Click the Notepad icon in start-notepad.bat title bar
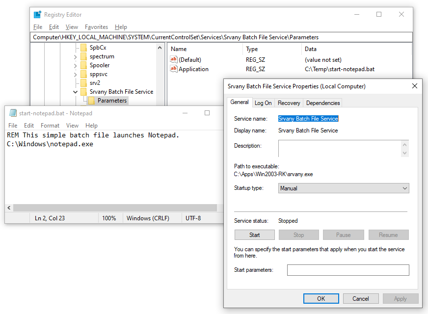The height and width of the screenshot is (314, 428). click(x=13, y=113)
